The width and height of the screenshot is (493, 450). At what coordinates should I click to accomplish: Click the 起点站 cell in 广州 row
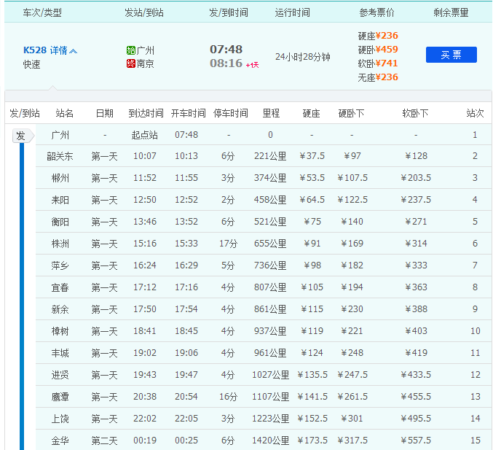click(x=145, y=135)
